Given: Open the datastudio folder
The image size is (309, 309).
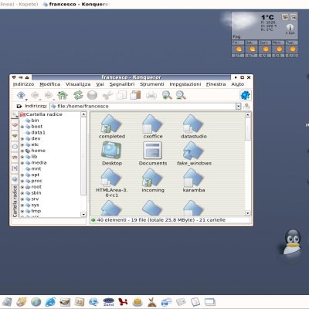Looking at the screenshot, I should coord(194,127).
